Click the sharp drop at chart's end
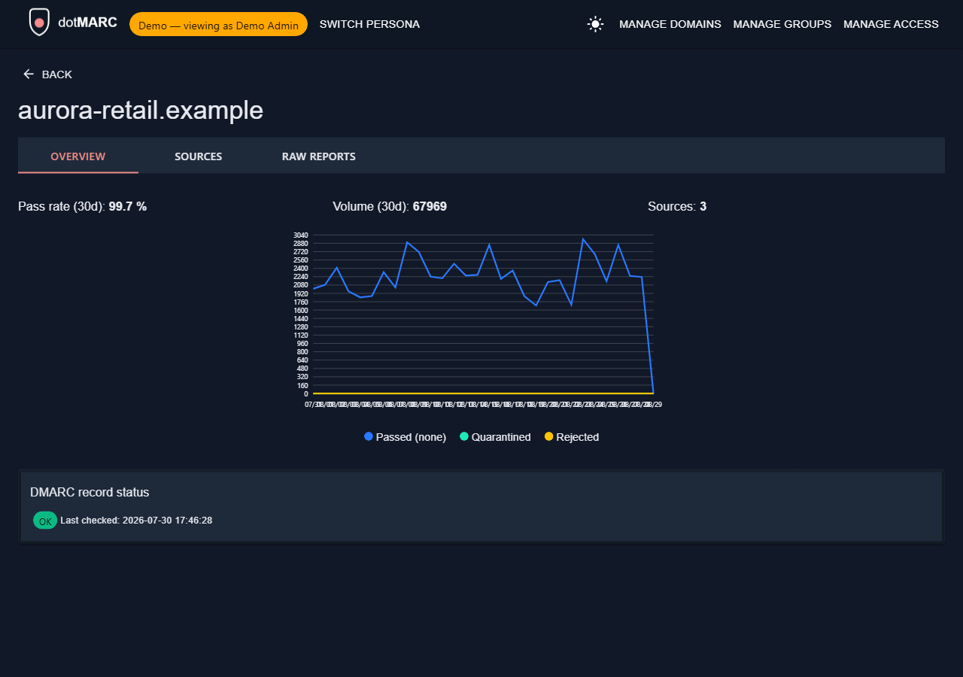This screenshot has width=963, height=677. 648,335
